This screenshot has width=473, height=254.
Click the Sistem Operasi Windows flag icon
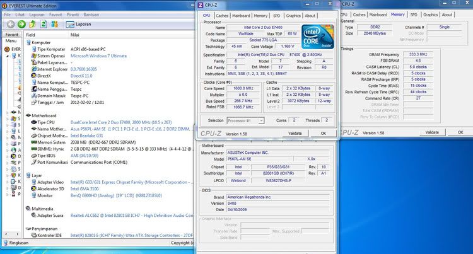coord(34,55)
